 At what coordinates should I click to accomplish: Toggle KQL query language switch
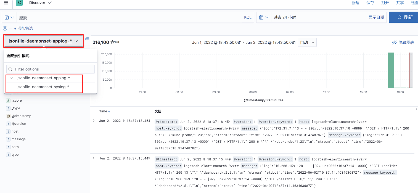[248, 17]
